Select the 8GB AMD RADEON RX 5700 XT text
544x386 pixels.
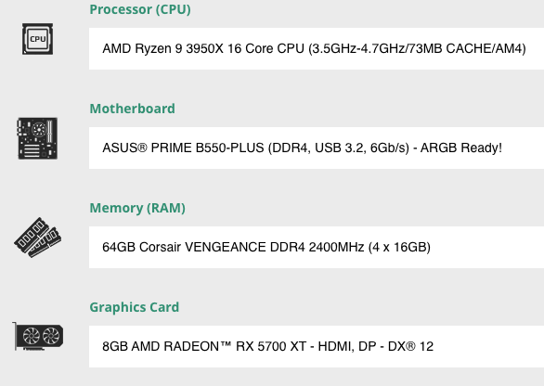(x=204, y=346)
